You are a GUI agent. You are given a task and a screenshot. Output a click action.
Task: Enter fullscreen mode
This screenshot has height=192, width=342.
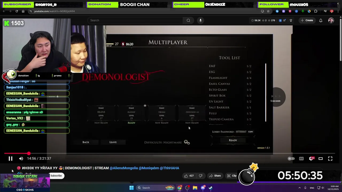click(x=330, y=158)
